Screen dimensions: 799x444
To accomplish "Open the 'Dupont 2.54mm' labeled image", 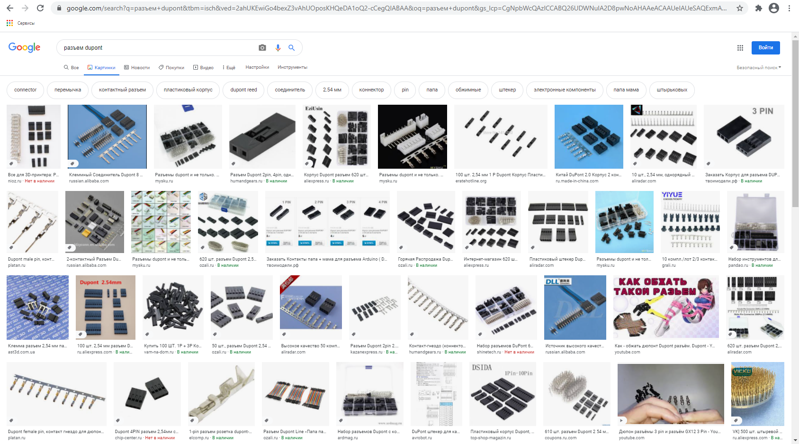I will tap(106, 308).
